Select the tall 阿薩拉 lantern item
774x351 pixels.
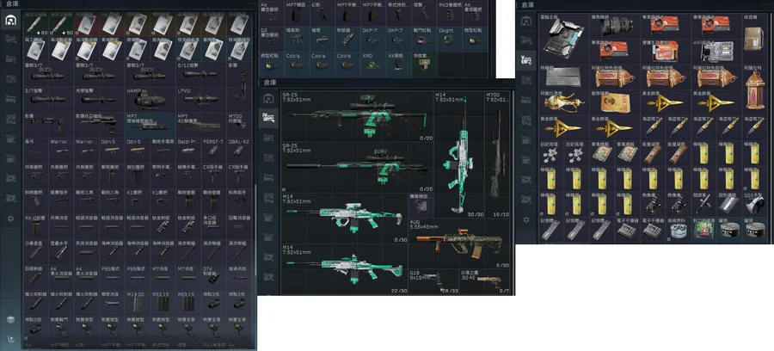click(755, 89)
